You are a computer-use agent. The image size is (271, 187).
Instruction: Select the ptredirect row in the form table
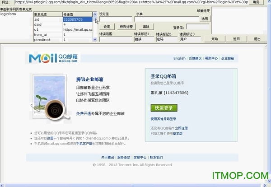pyautogui.click(x=63, y=40)
